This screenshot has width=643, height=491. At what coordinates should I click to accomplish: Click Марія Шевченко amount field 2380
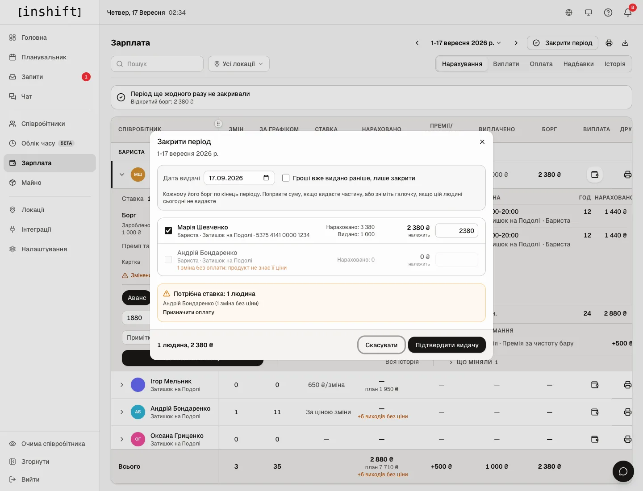coord(457,231)
